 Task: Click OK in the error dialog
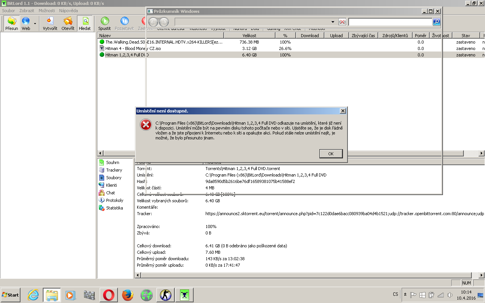(x=331, y=154)
